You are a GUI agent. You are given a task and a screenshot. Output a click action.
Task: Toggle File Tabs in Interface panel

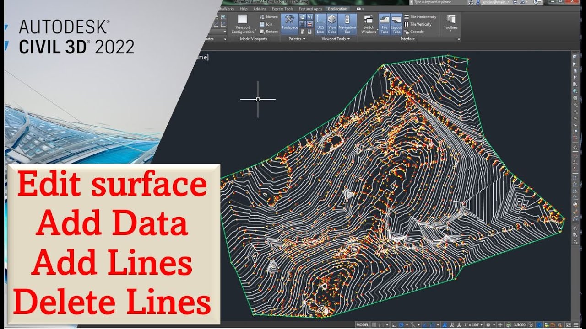click(385, 24)
